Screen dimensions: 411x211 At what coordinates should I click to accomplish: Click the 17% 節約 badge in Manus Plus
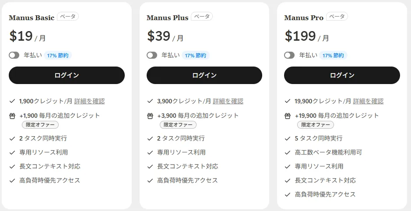pyautogui.click(x=196, y=55)
